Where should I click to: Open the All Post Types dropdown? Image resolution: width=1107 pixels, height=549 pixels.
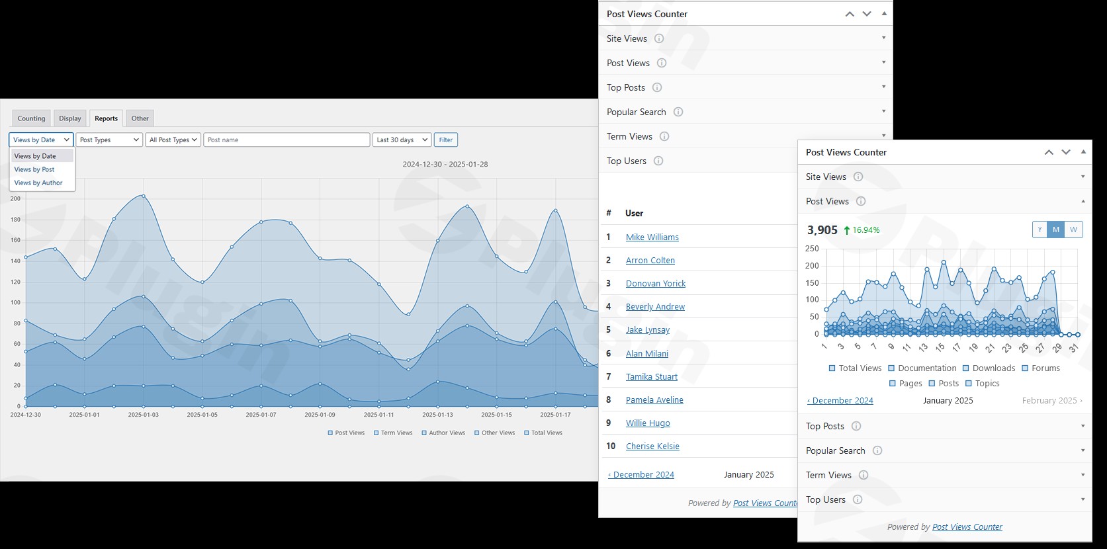tap(173, 140)
